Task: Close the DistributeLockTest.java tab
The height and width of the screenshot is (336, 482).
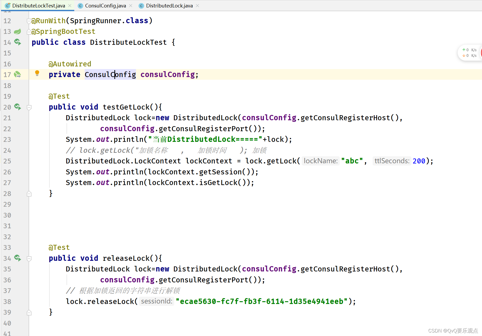Action: pyautogui.click(x=70, y=6)
